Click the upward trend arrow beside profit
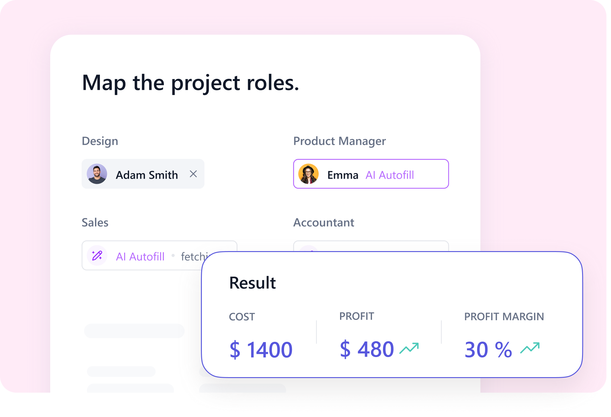The image size is (611, 417). click(409, 348)
